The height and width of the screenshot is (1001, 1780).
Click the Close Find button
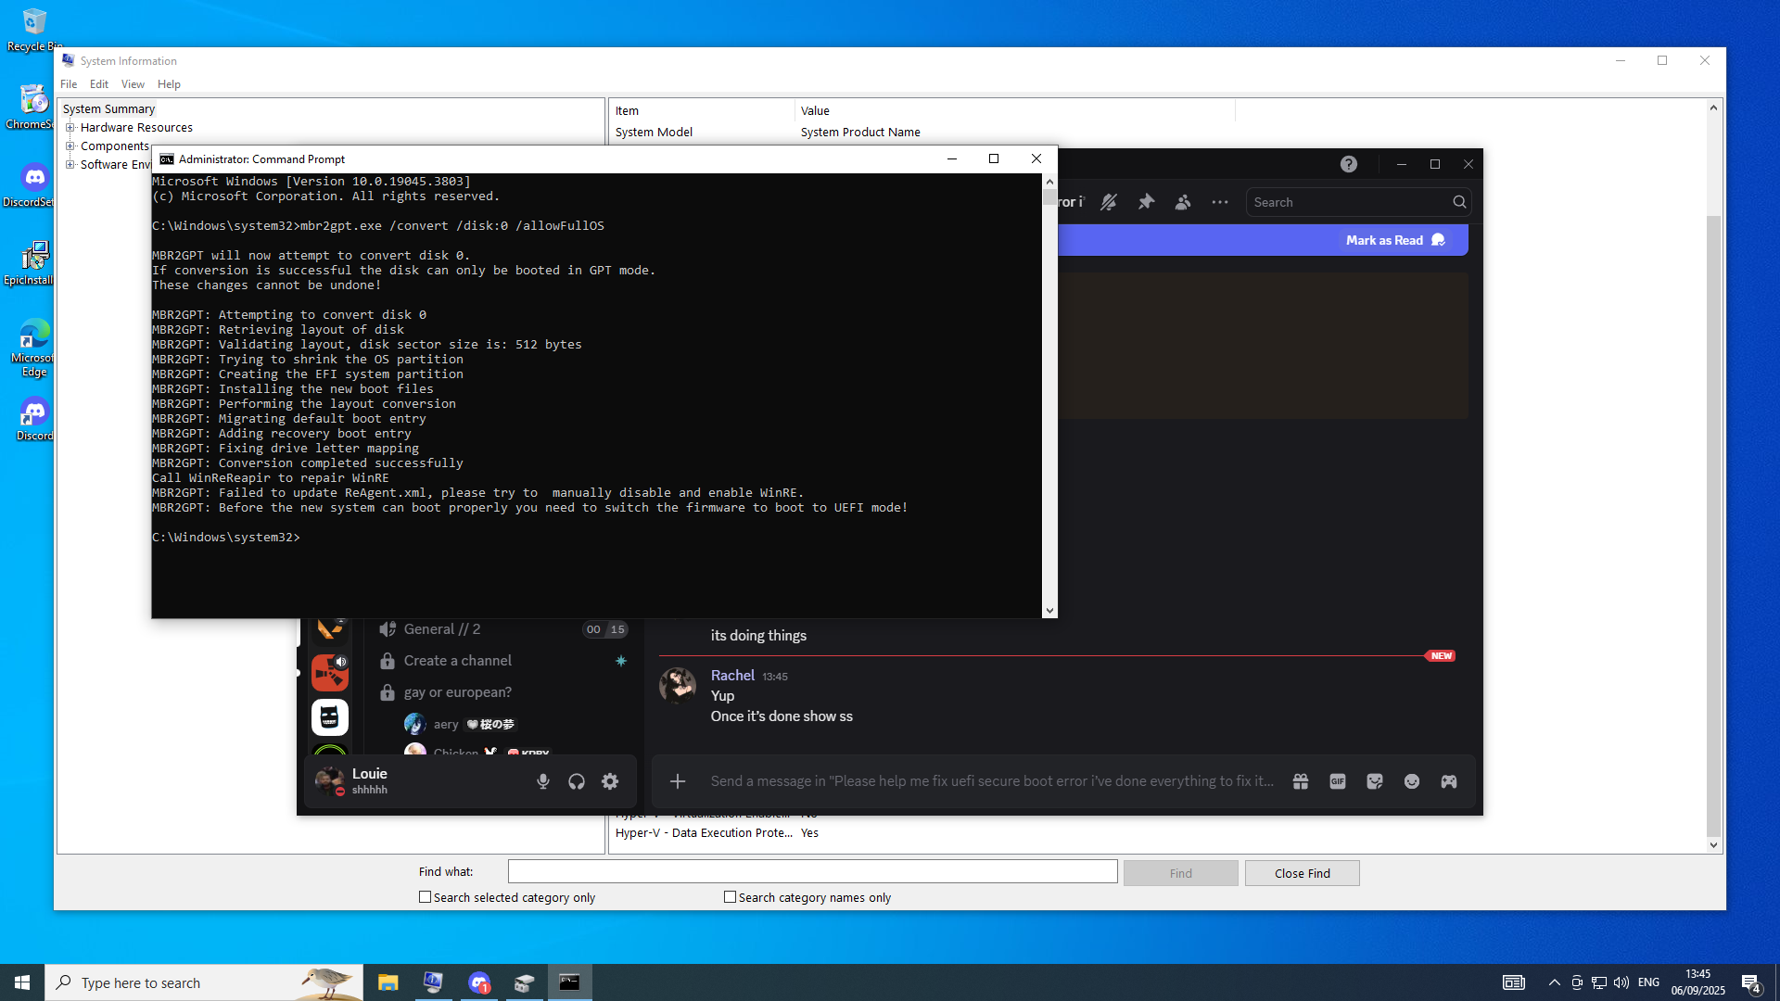[1302, 873]
